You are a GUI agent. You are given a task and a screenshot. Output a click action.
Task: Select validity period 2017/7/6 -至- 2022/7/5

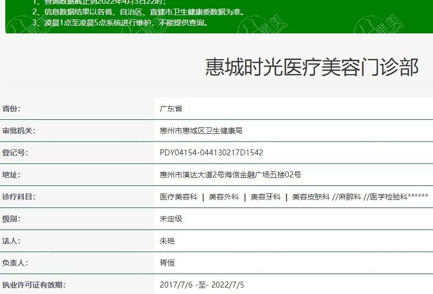[x=202, y=285]
